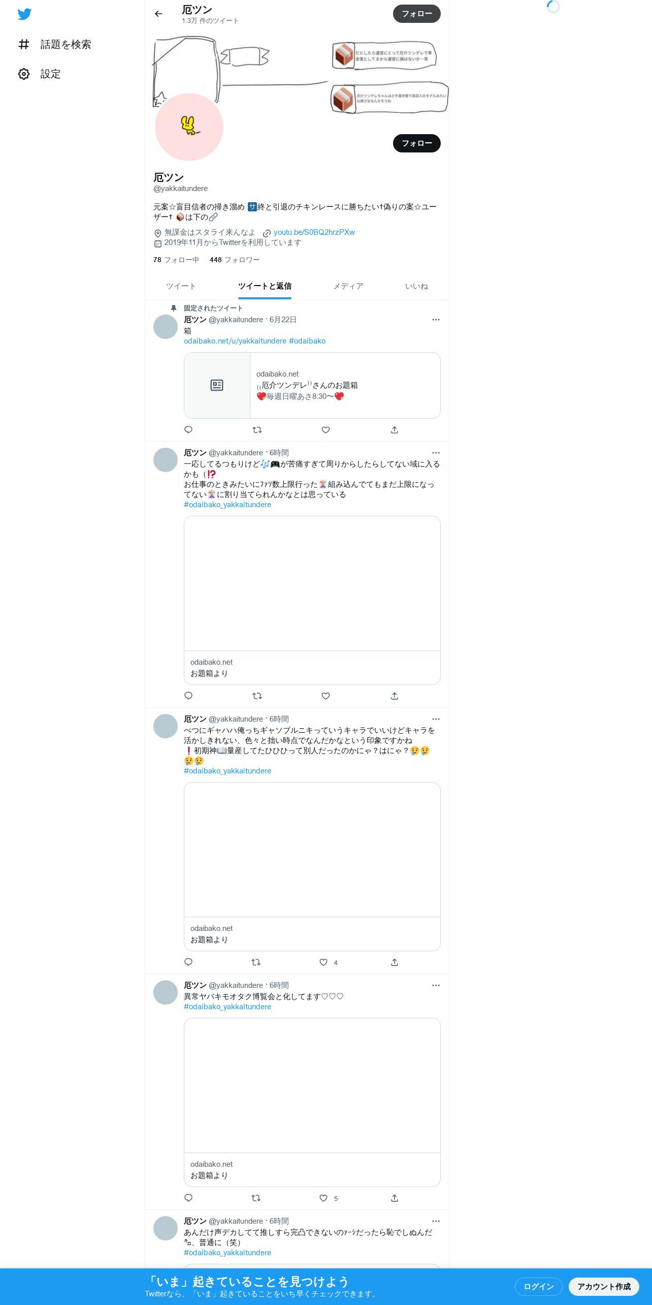
Task: Like the pinned 箱 tweet
Action: tap(326, 430)
